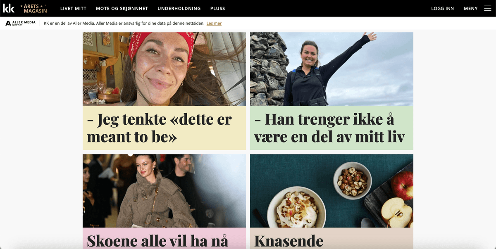Open the hamburger menu icon

point(488,8)
